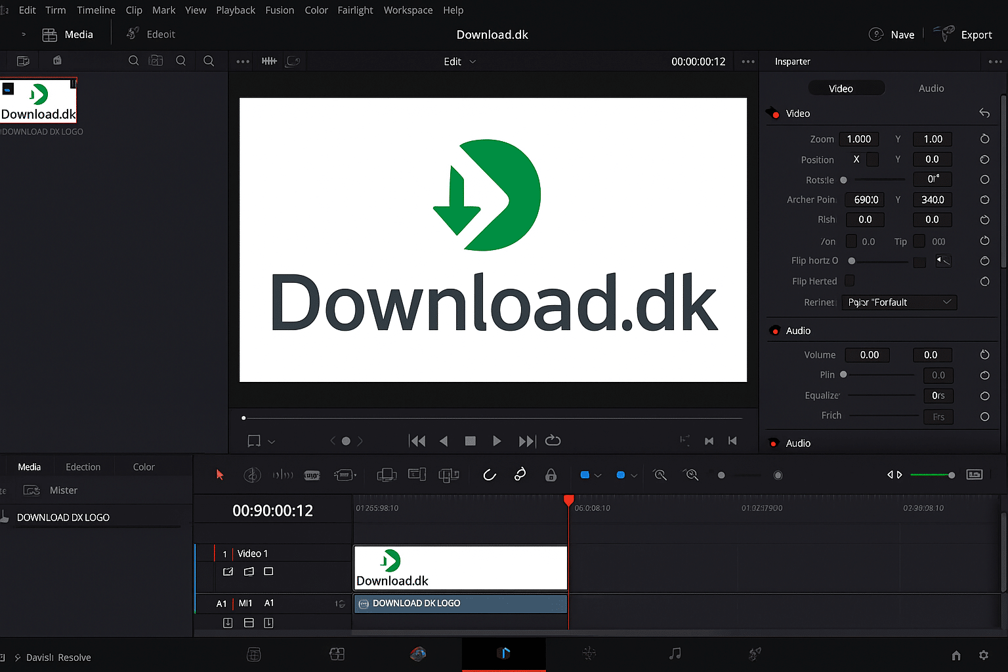Viewport: 1008px width, 672px height.
Task: Open the Rerinet 'Forfault' dropdown menu
Action: pos(899,303)
